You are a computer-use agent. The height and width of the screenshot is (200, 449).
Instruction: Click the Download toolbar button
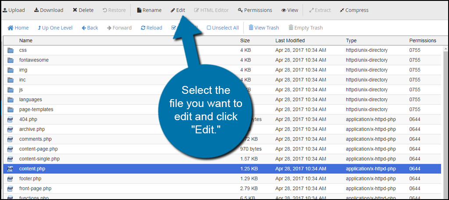(49, 10)
